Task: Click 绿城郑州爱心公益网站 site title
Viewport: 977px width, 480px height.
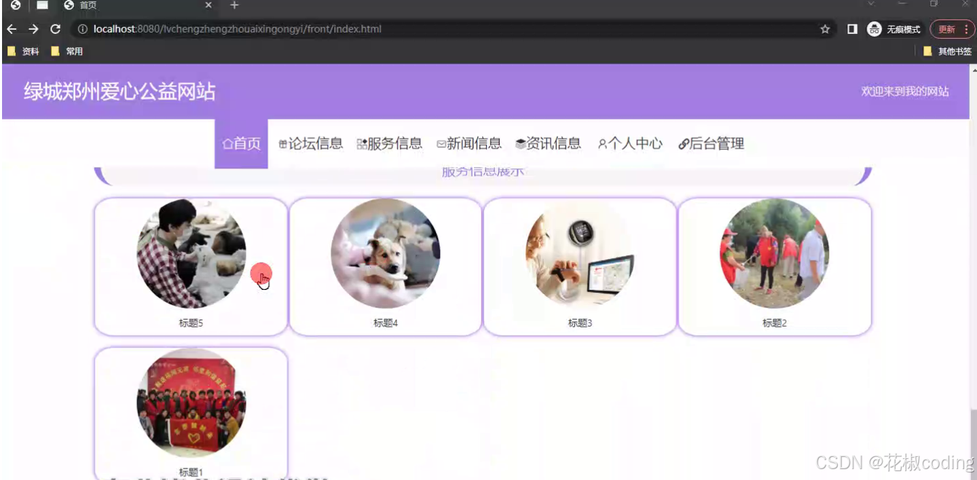Action: (119, 92)
